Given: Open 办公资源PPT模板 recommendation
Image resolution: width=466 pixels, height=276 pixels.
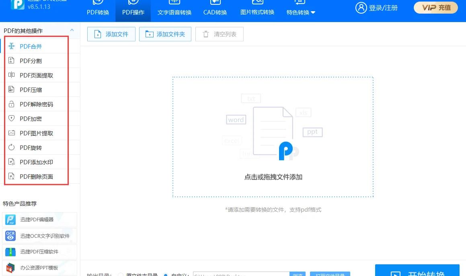Looking at the screenshot, I should click(x=39, y=268).
